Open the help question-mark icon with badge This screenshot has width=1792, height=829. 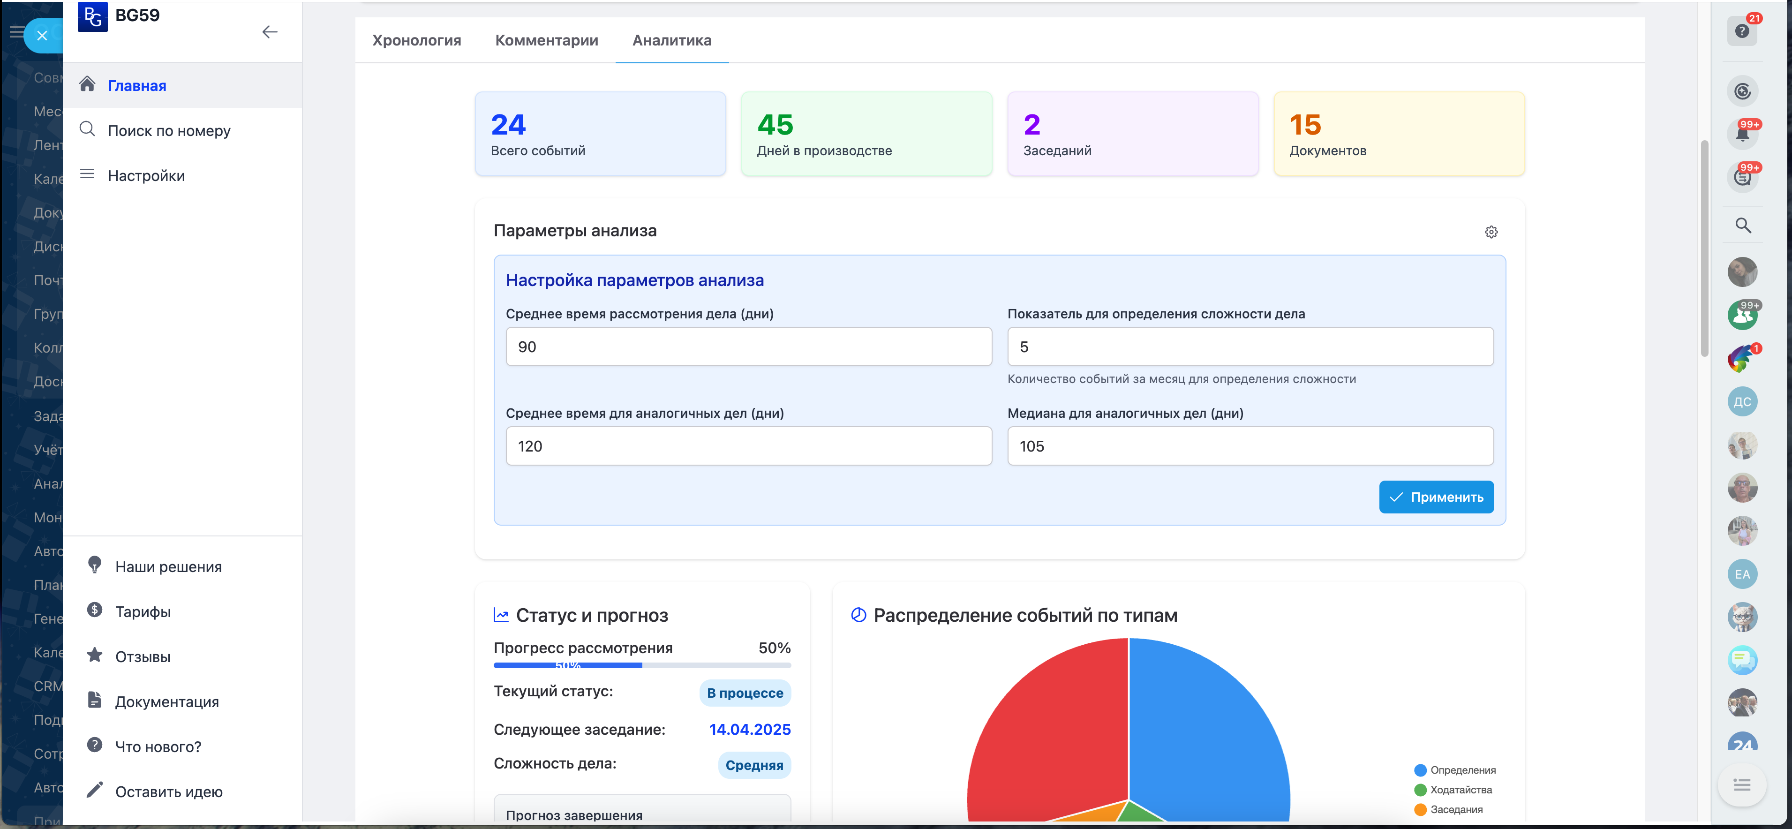[1741, 31]
